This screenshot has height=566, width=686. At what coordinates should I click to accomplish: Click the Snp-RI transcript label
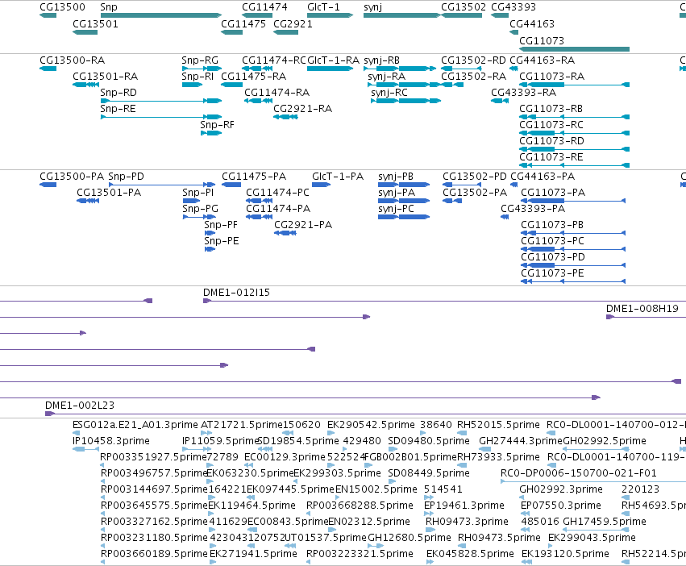pyautogui.click(x=197, y=76)
